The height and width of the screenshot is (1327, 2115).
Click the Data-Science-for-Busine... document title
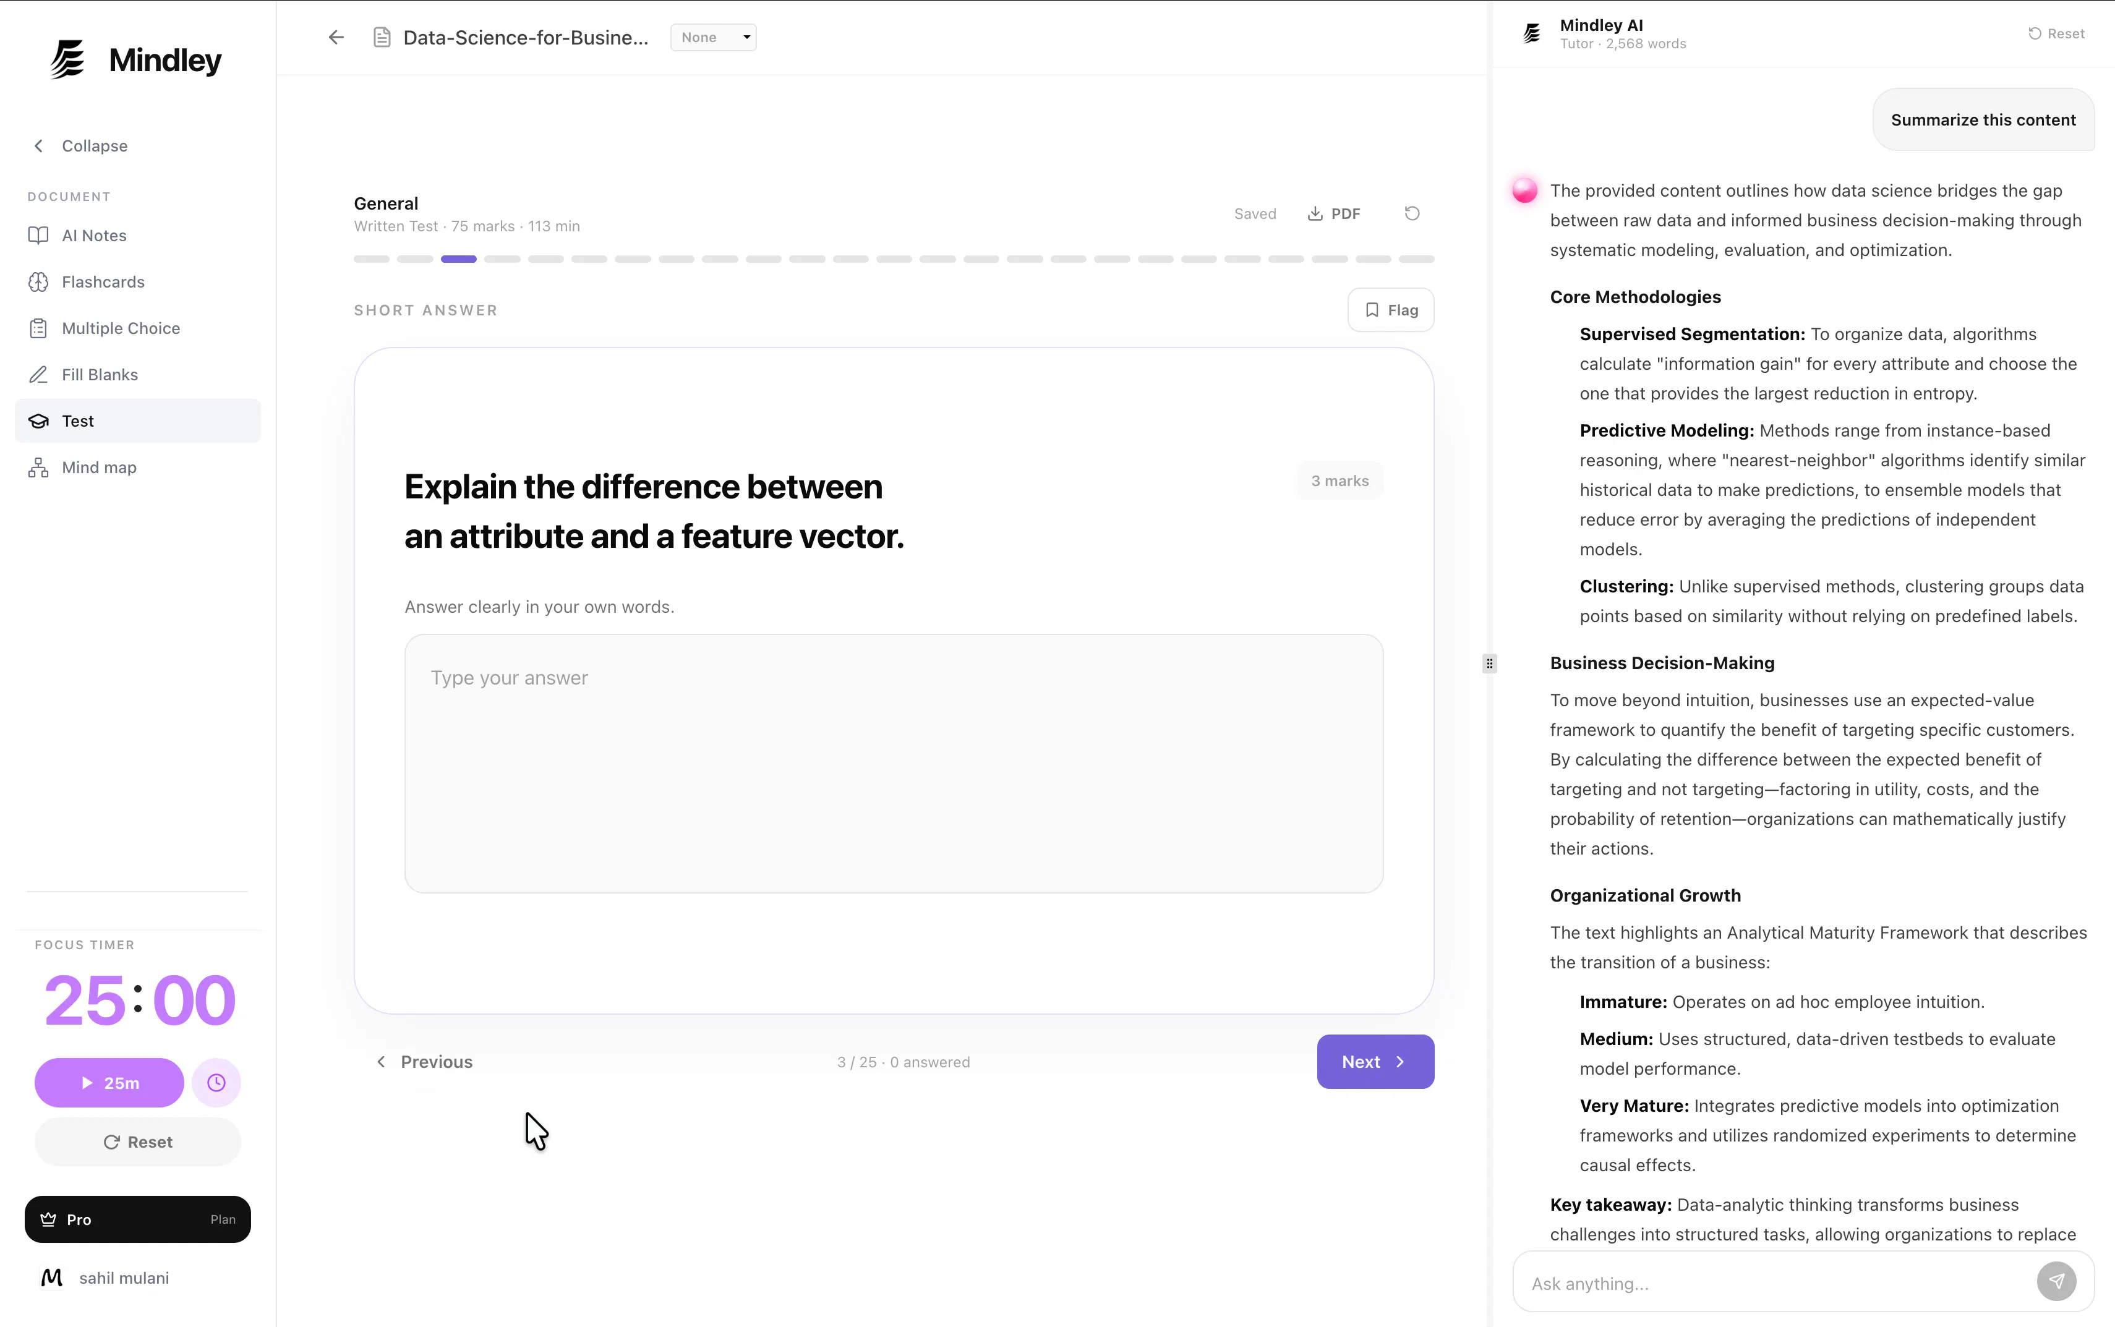coord(526,37)
